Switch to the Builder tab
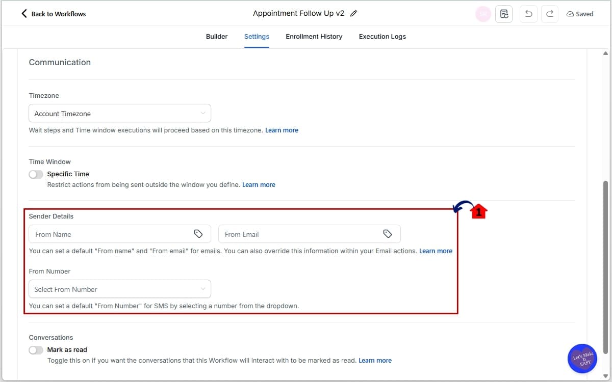Screen dimensions: 612x382 click(x=217, y=36)
